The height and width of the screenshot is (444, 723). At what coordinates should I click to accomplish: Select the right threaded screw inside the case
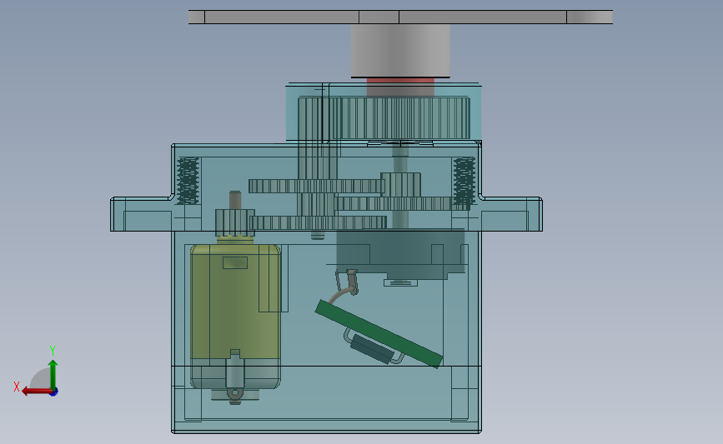tap(464, 181)
